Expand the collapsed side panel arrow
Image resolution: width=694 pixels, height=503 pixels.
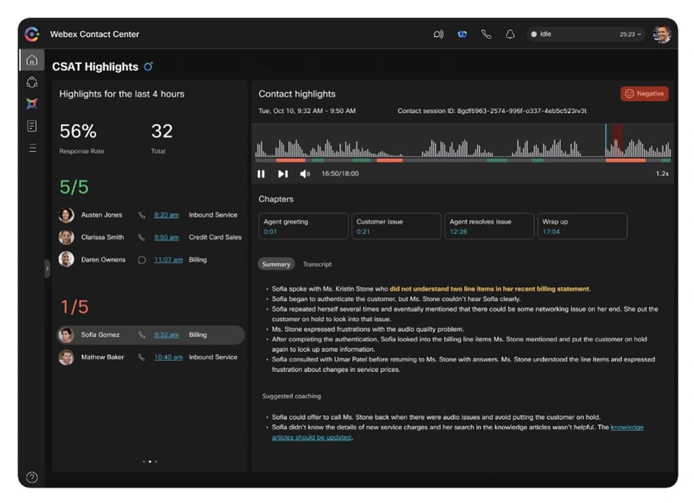pos(47,268)
